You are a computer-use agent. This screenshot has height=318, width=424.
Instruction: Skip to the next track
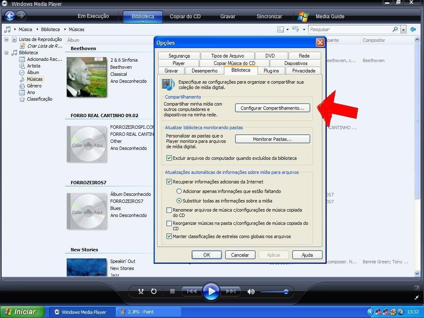coord(231,291)
